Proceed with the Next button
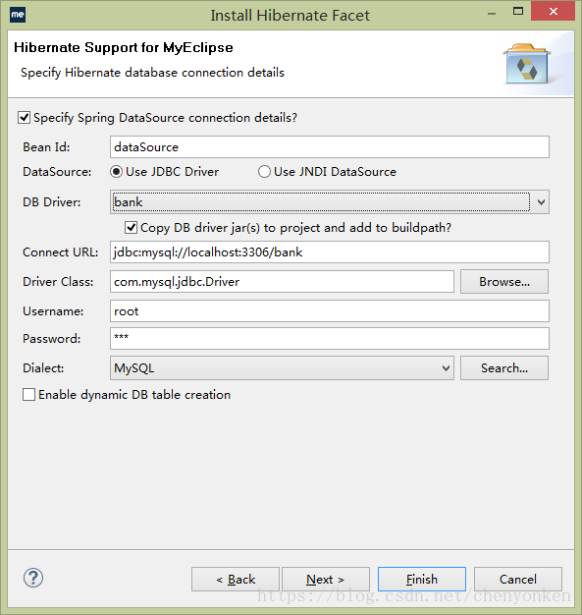Image resolution: width=582 pixels, height=615 pixels. (325, 579)
